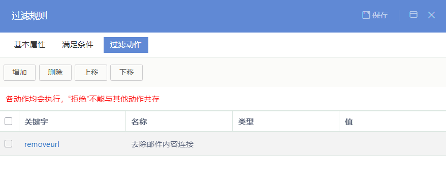Screen dimensions: 446x184
Task: Switch to the 基本属性 tab
Action: pyautogui.click(x=29, y=45)
